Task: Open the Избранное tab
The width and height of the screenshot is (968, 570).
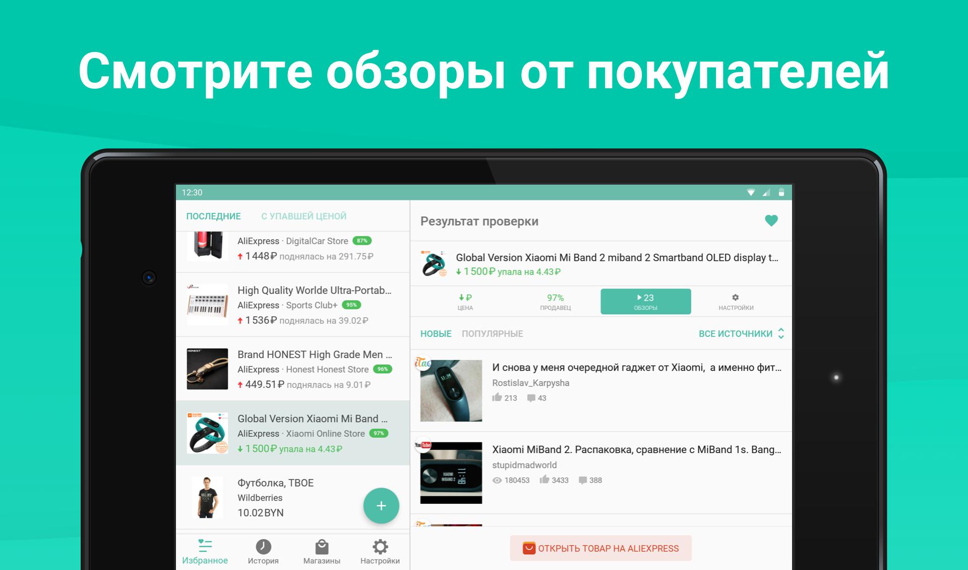Action: (x=205, y=552)
